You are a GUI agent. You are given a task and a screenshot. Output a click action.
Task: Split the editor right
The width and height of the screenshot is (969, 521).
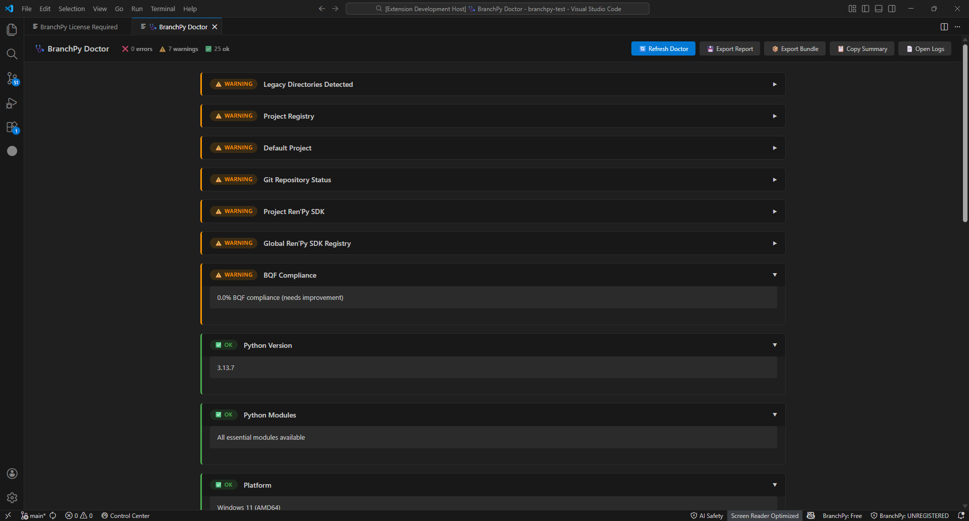tap(944, 27)
